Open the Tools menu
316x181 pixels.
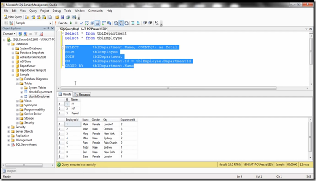coord(68,11)
